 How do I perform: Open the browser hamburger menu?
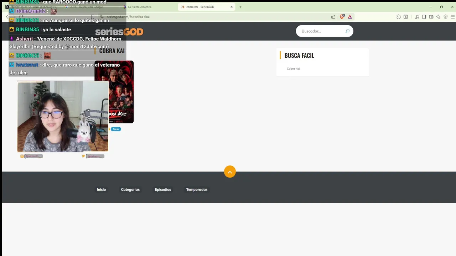(x=452, y=17)
